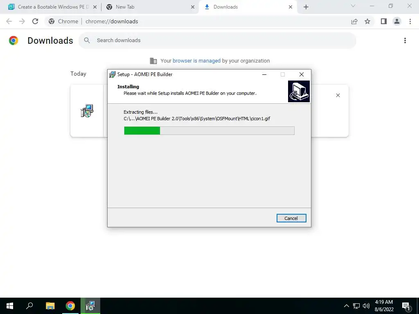This screenshot has width=419, height=314.
Task: Open Chrome's three-dot main menu
Action: [410, 21]
